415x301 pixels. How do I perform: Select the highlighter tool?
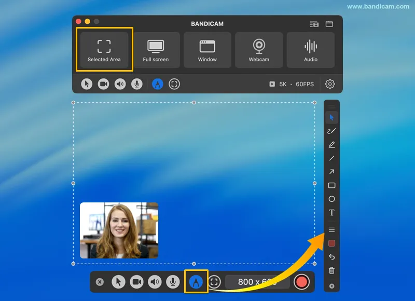(331, 145)
